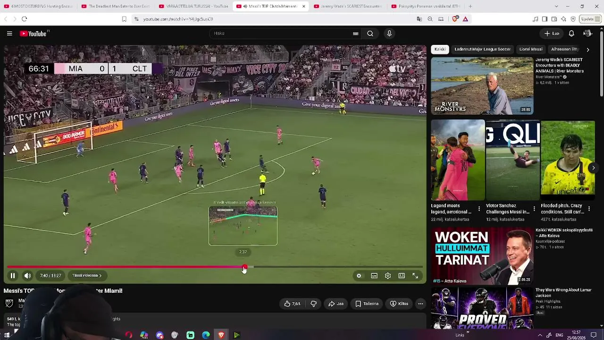This screenshot has height=340, width=604.
Task: Go to the YouTube home logo
Action: coord(33,34)
